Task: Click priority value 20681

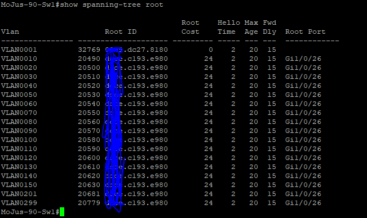Action: (89, 194)
